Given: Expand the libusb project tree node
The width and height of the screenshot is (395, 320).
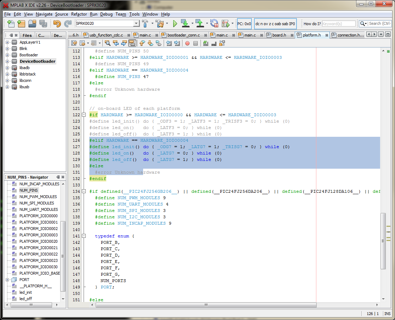Looking at the screenshot, I should [x=7, y=87].
